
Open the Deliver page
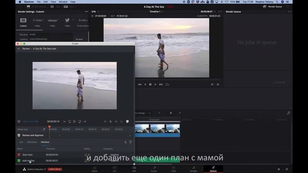coord(213,169)
